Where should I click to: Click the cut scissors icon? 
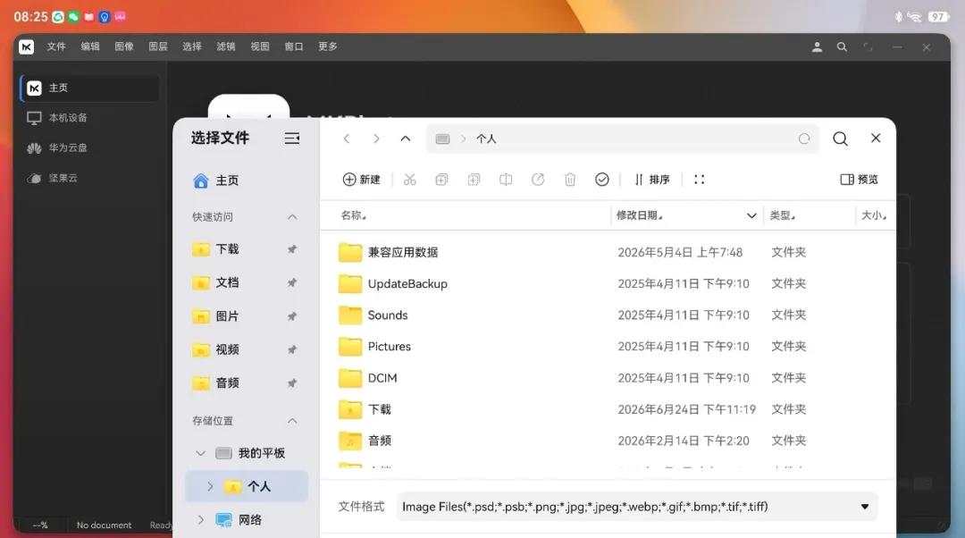coord(410,179)
